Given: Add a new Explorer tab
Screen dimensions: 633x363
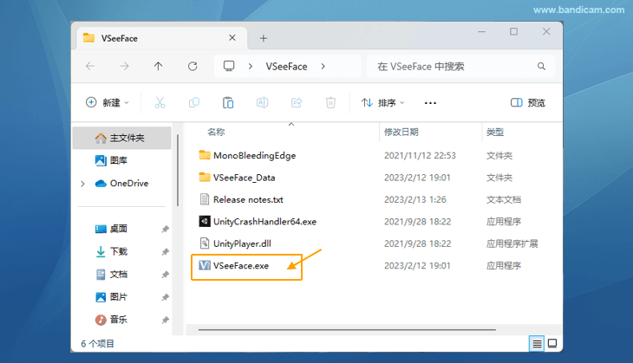Looking at the screenshot, I should [264, 38].
